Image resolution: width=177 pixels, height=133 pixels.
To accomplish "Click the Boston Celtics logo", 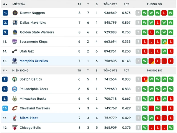I will (x=14, y=79).
